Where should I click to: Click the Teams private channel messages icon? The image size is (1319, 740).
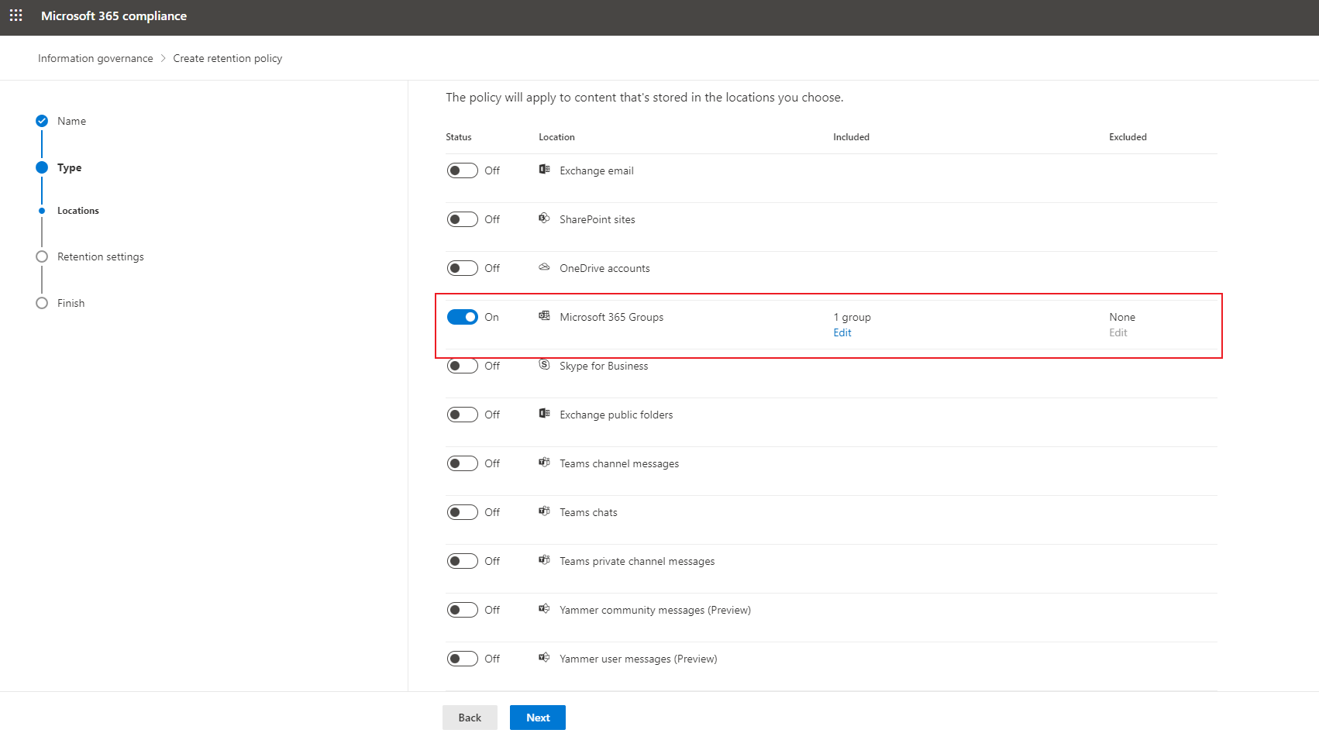(545, 560)
